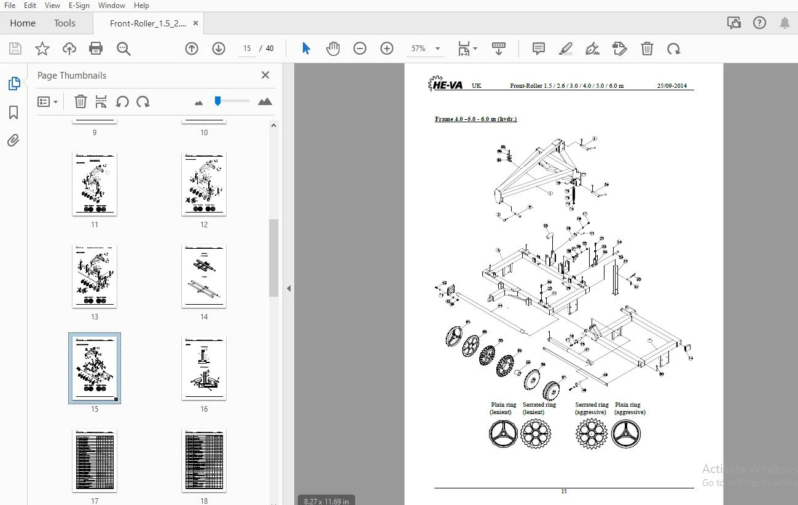The width and height of the screenshot is (798, 505).
Task: Open the share with others icon
Action: (734, 23)
